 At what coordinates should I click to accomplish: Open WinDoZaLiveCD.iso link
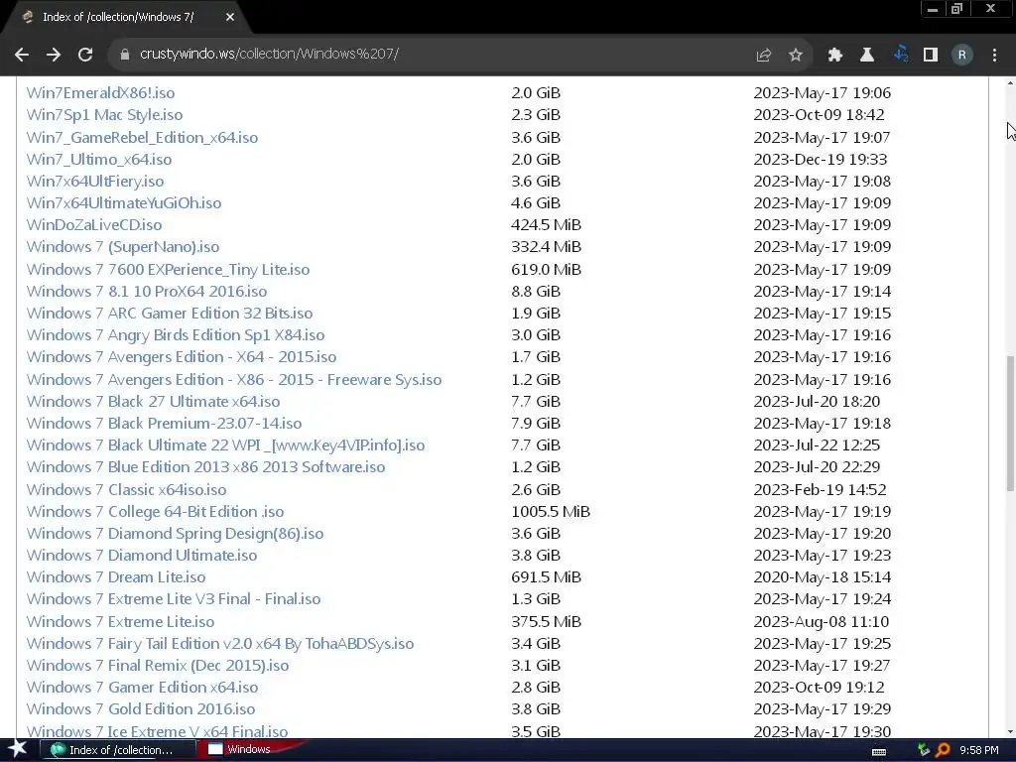pos(94,225)
